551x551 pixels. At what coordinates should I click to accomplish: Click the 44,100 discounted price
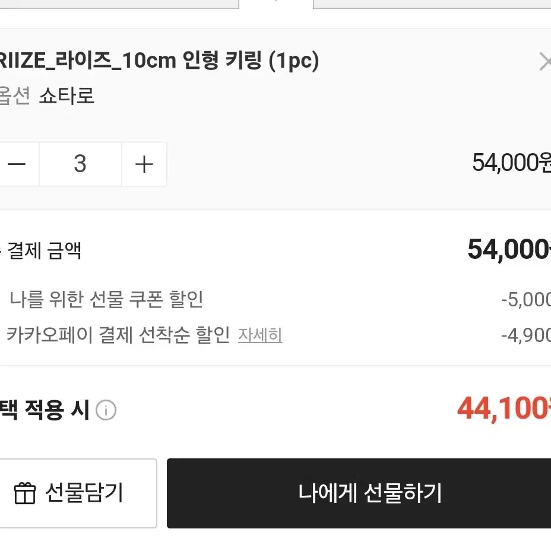tap(504, 408)
